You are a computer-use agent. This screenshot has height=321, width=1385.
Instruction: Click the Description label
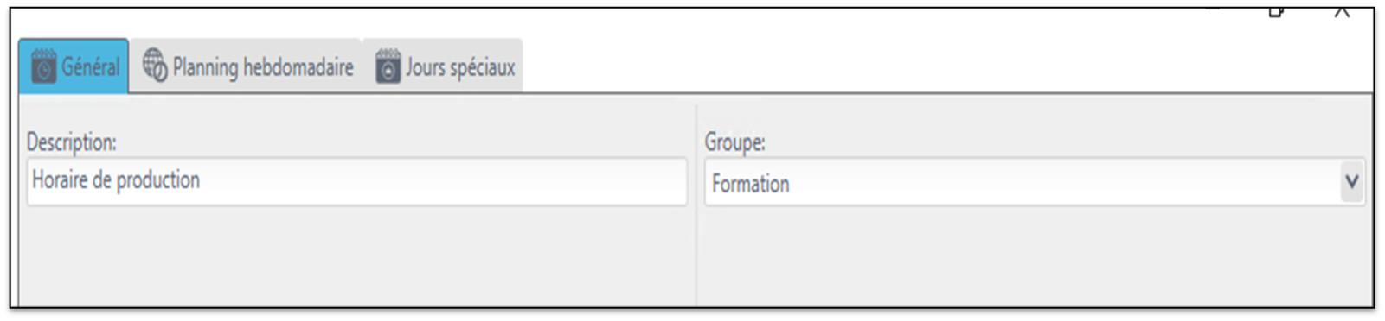coord(72,142)
